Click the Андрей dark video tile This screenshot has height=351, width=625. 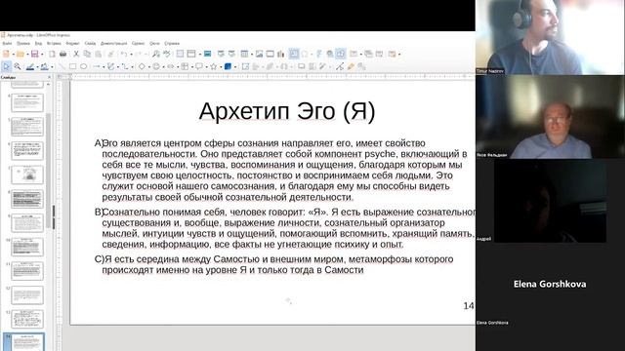pos(550,201)
